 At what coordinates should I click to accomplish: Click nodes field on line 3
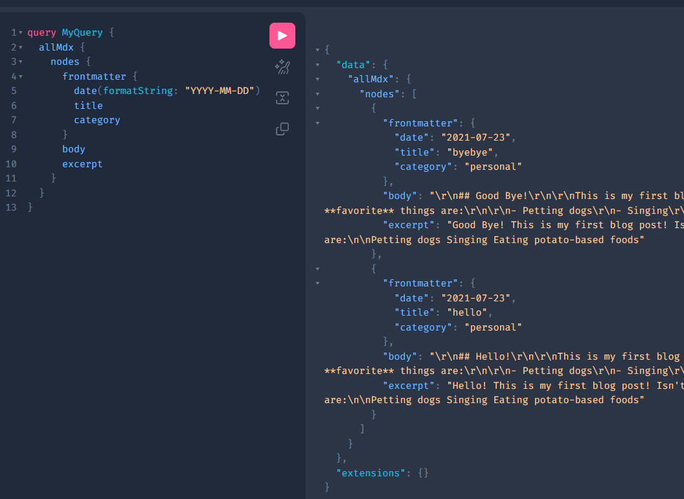coord(65,62)
